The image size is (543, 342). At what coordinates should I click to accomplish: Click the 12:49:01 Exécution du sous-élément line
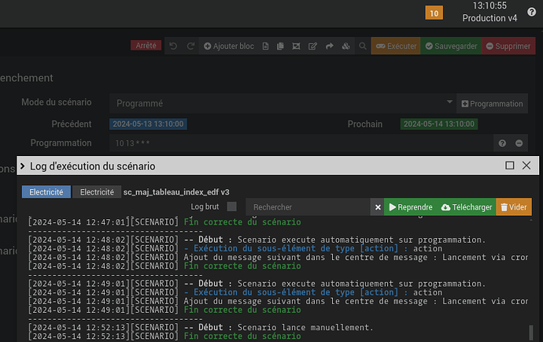[235, 292]
